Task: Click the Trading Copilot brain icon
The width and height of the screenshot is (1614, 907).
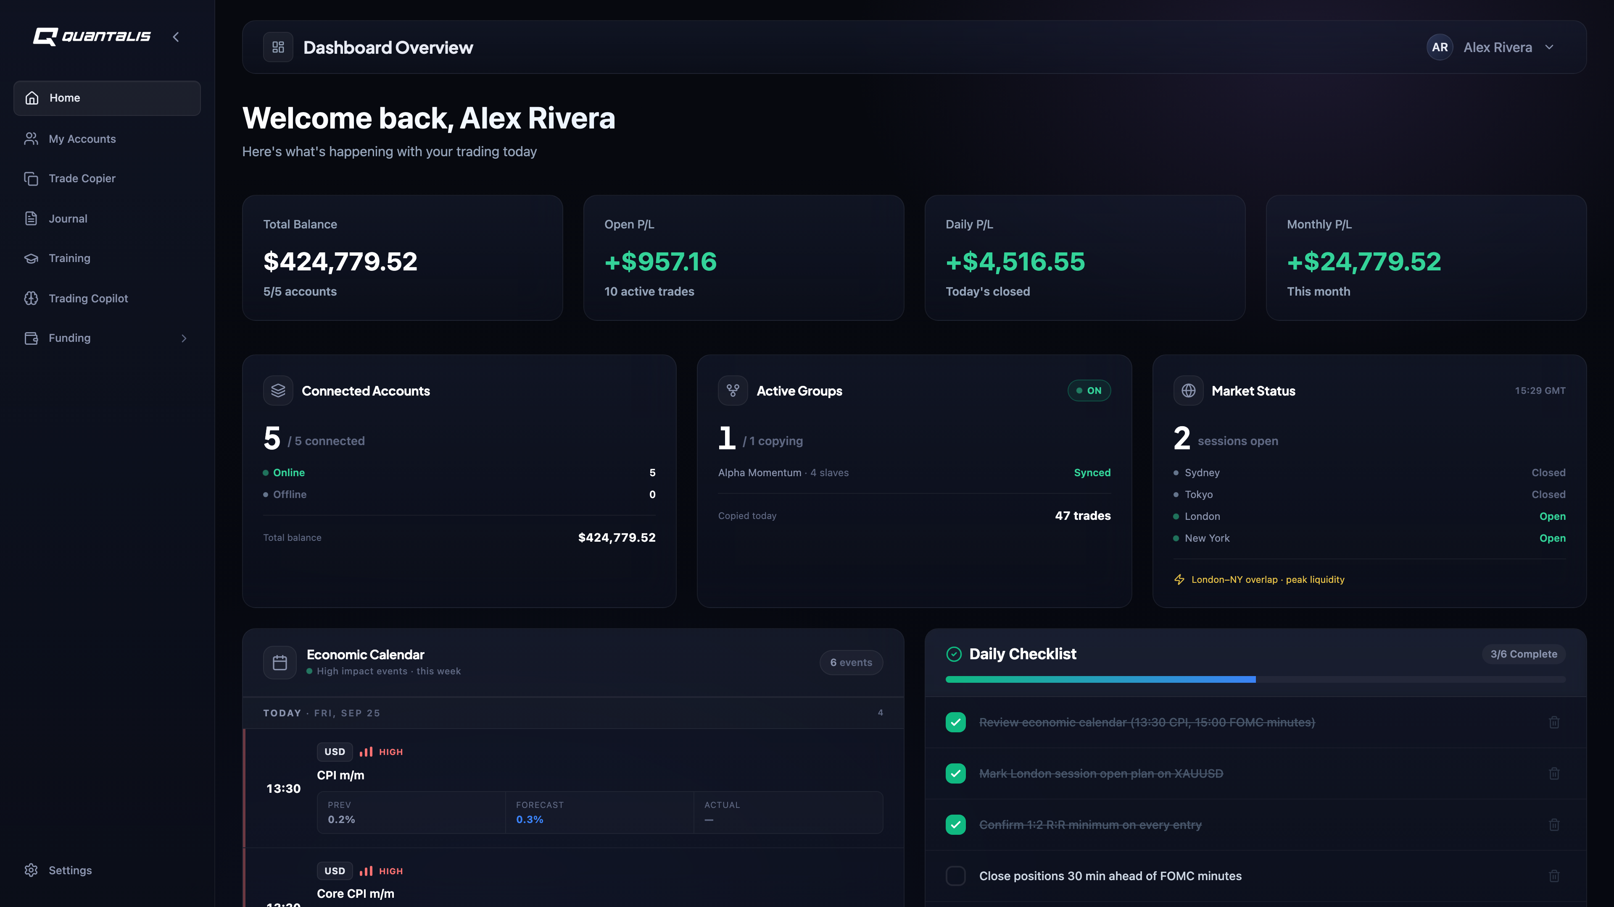Action: pos(32,298)
